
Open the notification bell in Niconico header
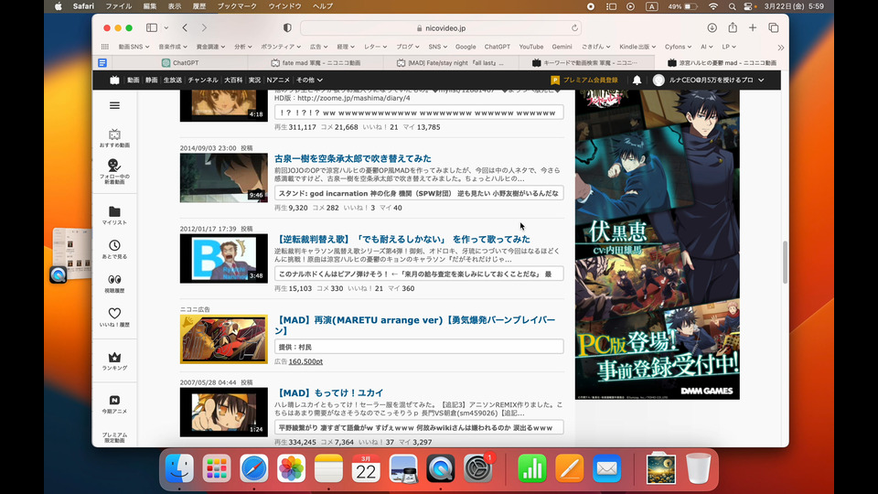pyautogui.click(x=637, y=81)
